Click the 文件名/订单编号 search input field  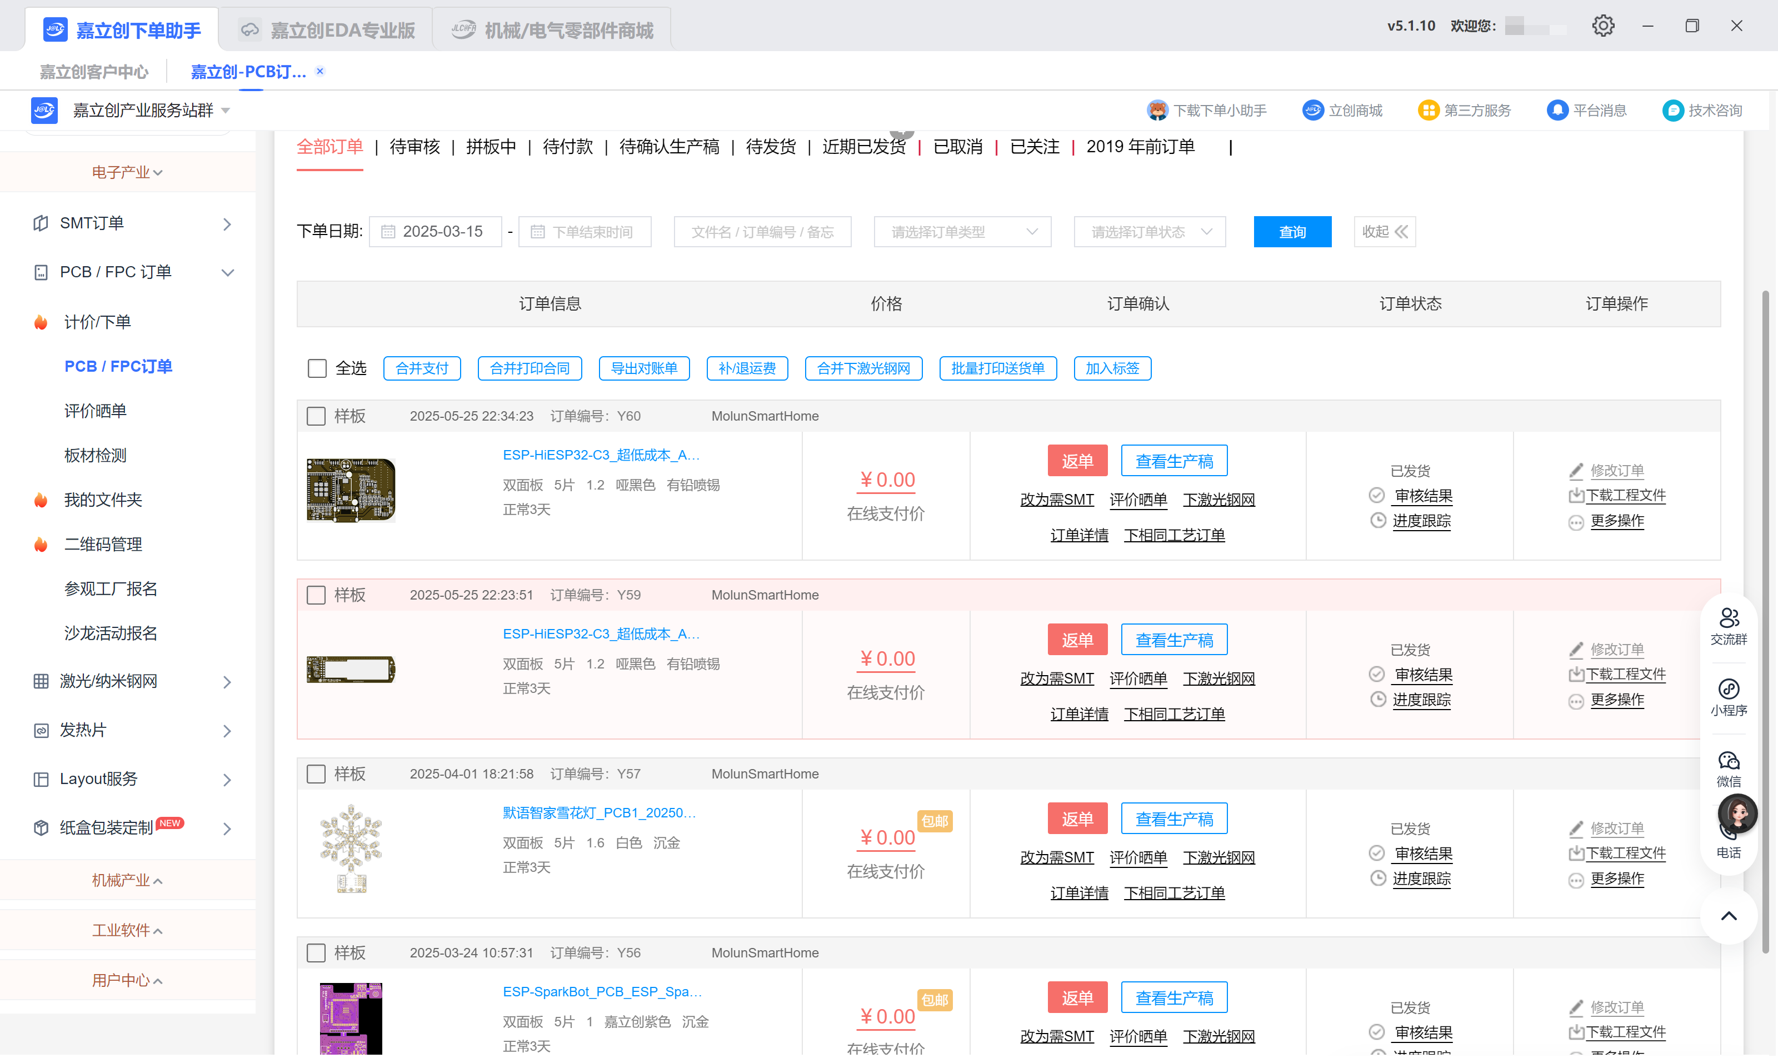coord(762,232)
